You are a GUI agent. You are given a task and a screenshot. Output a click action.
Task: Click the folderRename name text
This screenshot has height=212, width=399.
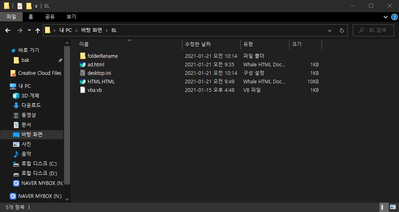[x=103, y=56]
